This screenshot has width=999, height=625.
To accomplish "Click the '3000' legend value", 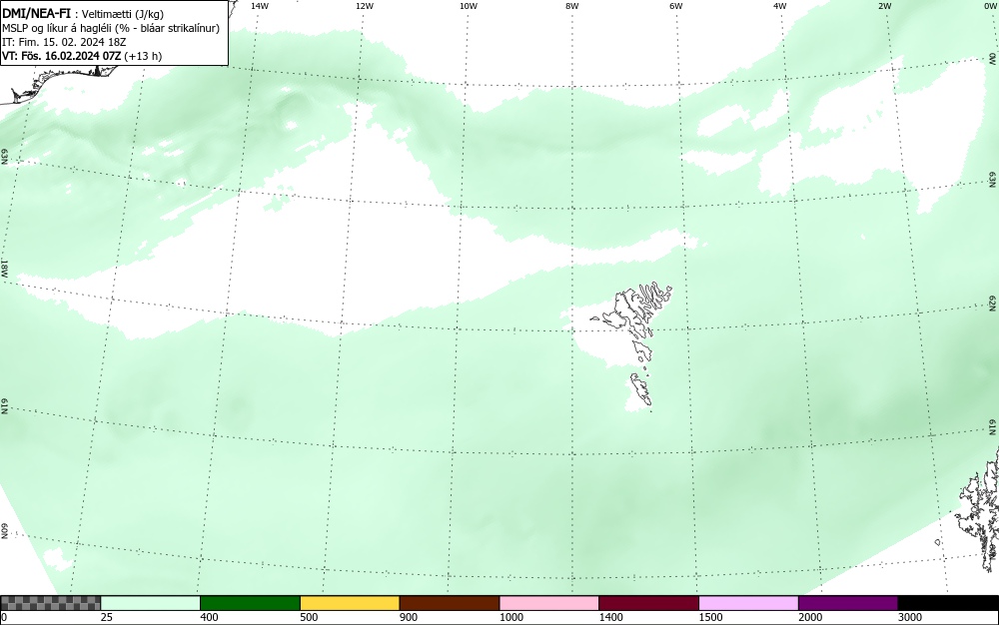I will pos(910,617).
